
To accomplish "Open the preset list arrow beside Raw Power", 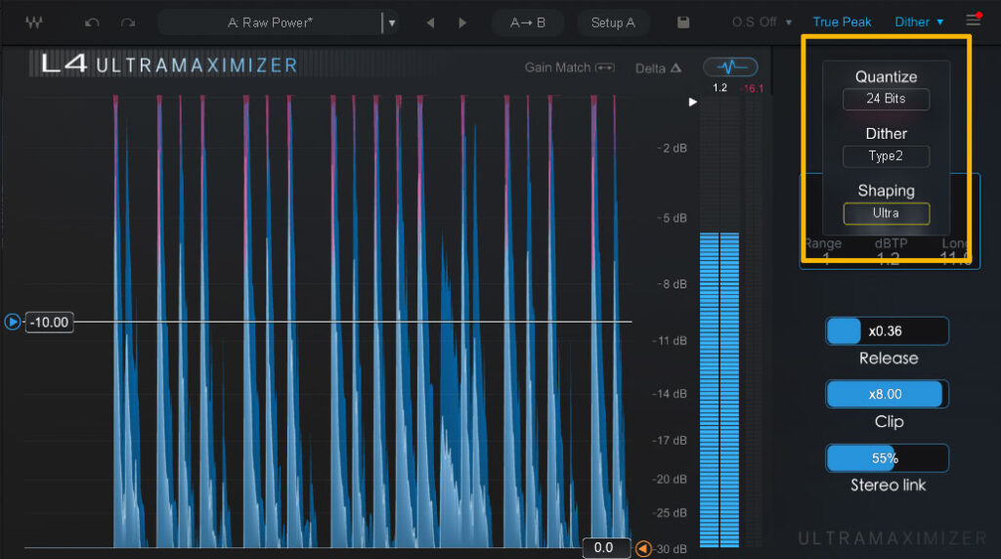I will click(392, 21).
